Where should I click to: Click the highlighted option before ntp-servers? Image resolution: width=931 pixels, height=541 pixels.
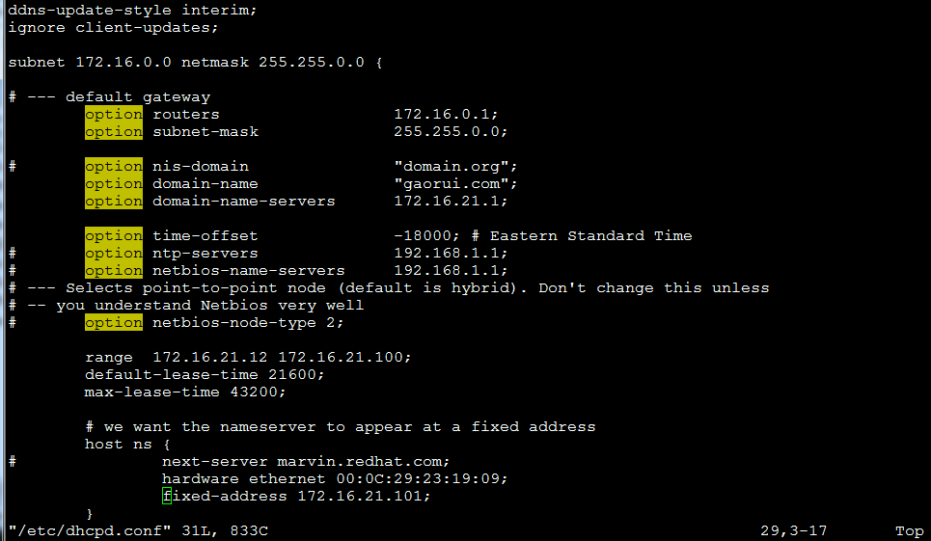point(114,254)
